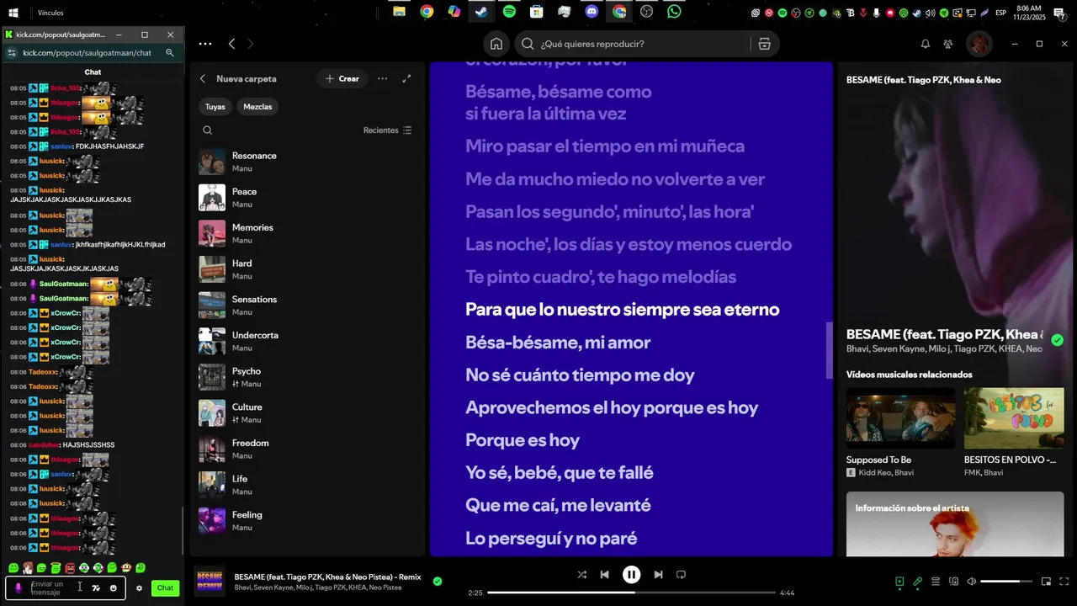Open Kick chat settings gear
This screenshot has height=606, width=1077.
coord(140,588)
